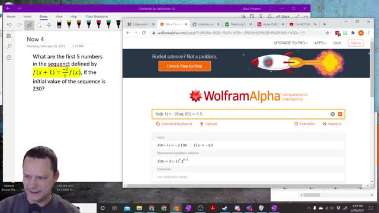The height and width of the screenshot is (213, 379).
Task: Open the notification center icon
Action: 371,208
